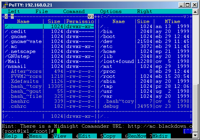Maximize the PuTTY window
This screenshot has width=200, height=140.
(x=188, y=5)
